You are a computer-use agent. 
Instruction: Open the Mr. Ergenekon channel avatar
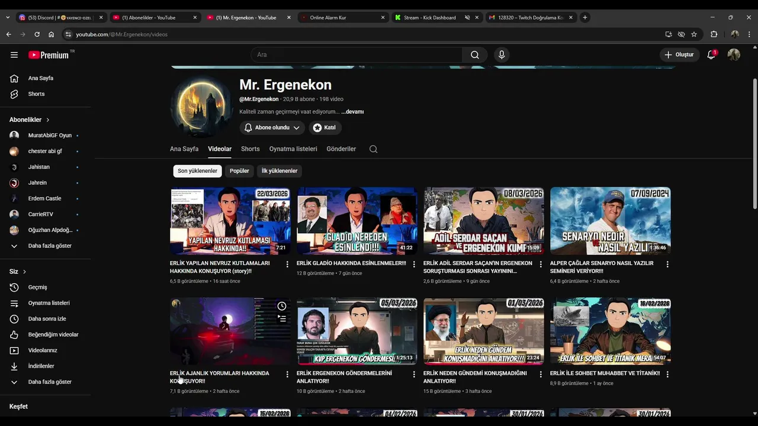201,106
